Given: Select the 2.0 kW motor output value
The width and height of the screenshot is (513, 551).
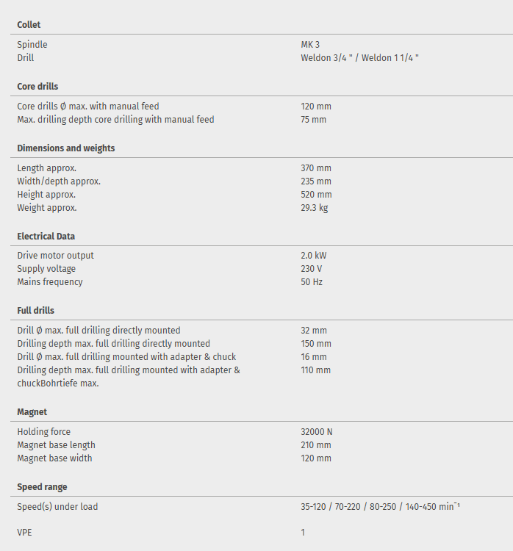Looking at the screenshot, I should point(313,256).
